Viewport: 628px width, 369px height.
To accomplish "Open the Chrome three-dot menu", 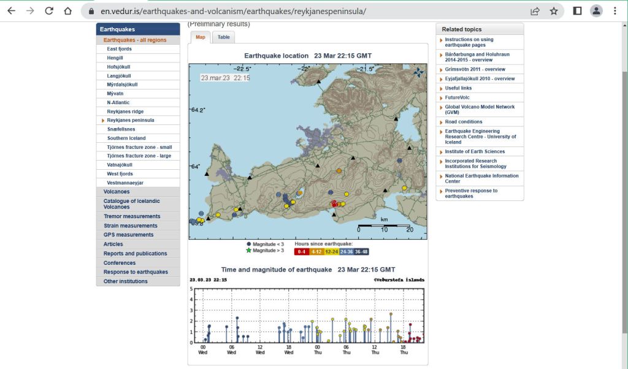I will (615, 11).
